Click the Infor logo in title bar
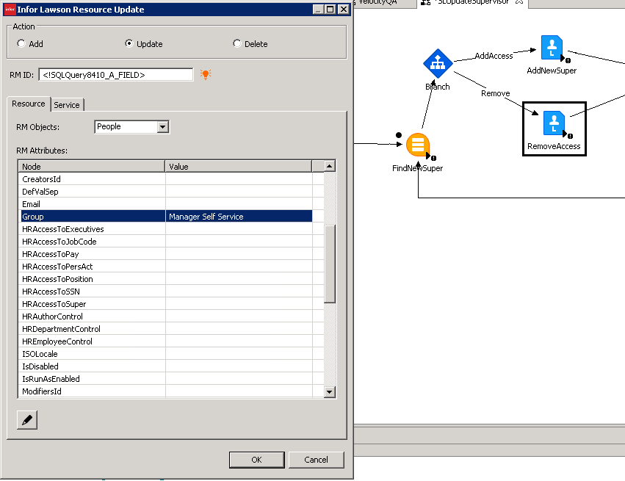625x481 pixels. tap(10, 9)
